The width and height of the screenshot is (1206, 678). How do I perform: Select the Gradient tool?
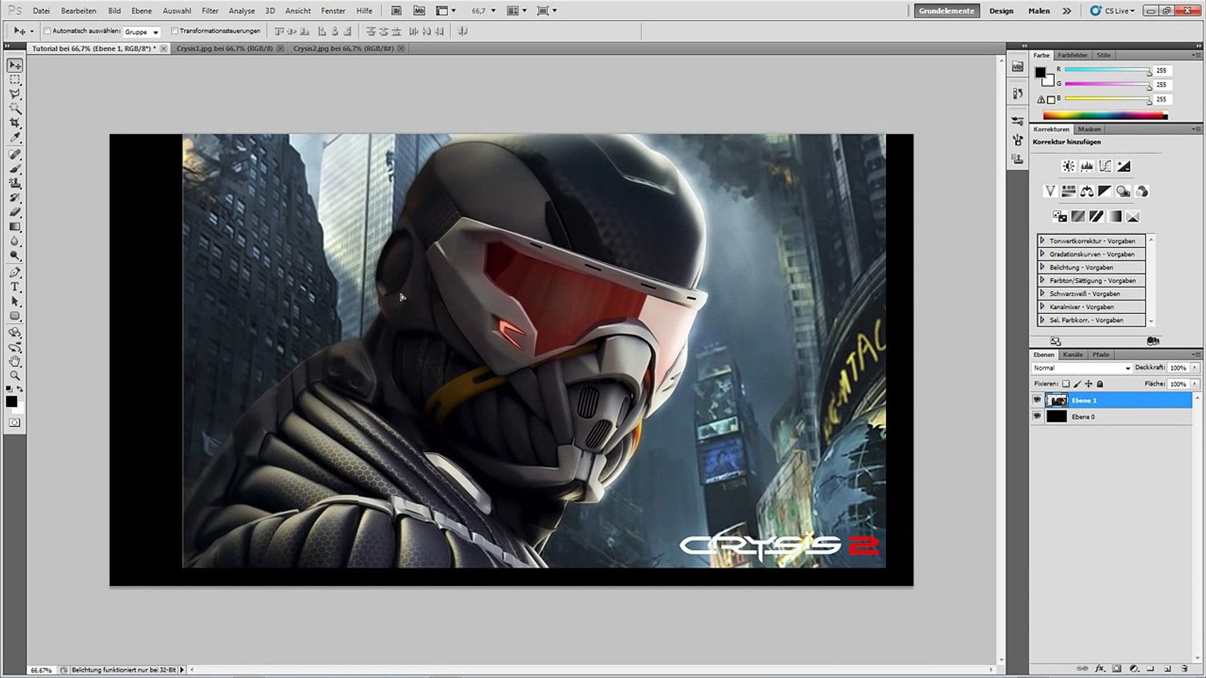[x=15, y=227]
